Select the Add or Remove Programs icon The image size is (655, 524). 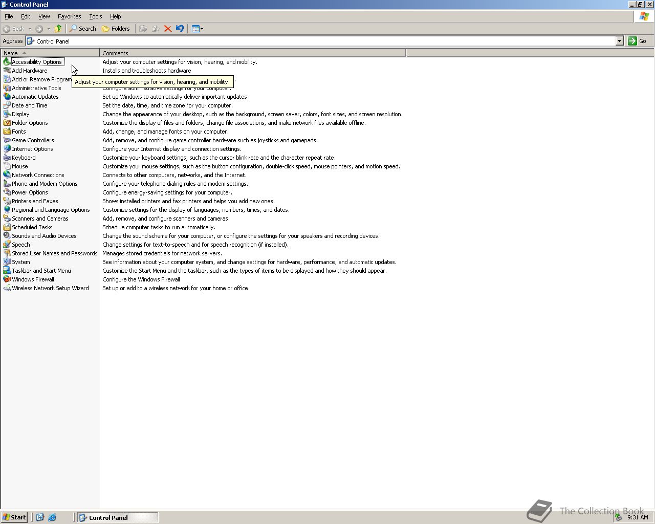7,79
